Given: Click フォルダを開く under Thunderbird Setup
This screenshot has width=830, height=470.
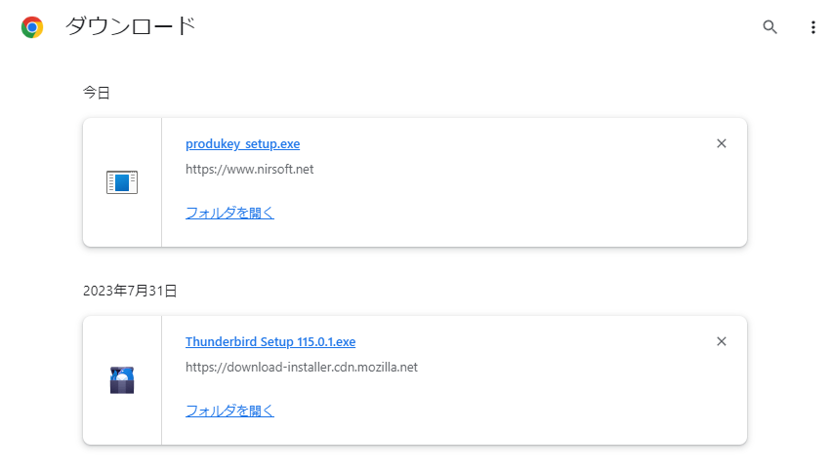Looking at the screenshot, I should (x=229, y=411).
